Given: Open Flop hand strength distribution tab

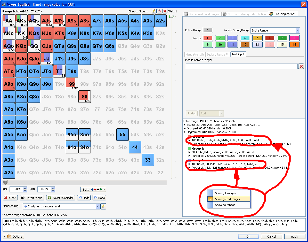Looking at the screenshot, I should pos(245,14).
